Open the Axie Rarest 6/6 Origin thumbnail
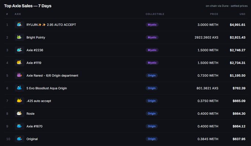This screenshot has height=146, width=251. pos(19,75)
